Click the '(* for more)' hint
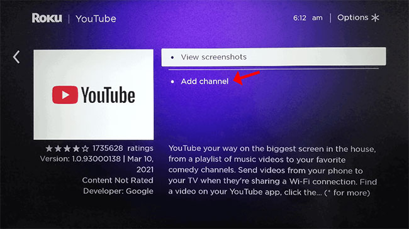 coord(347,193)
